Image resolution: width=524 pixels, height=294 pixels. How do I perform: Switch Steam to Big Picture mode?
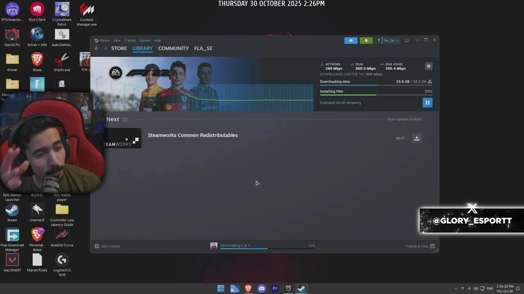point(407,40)
